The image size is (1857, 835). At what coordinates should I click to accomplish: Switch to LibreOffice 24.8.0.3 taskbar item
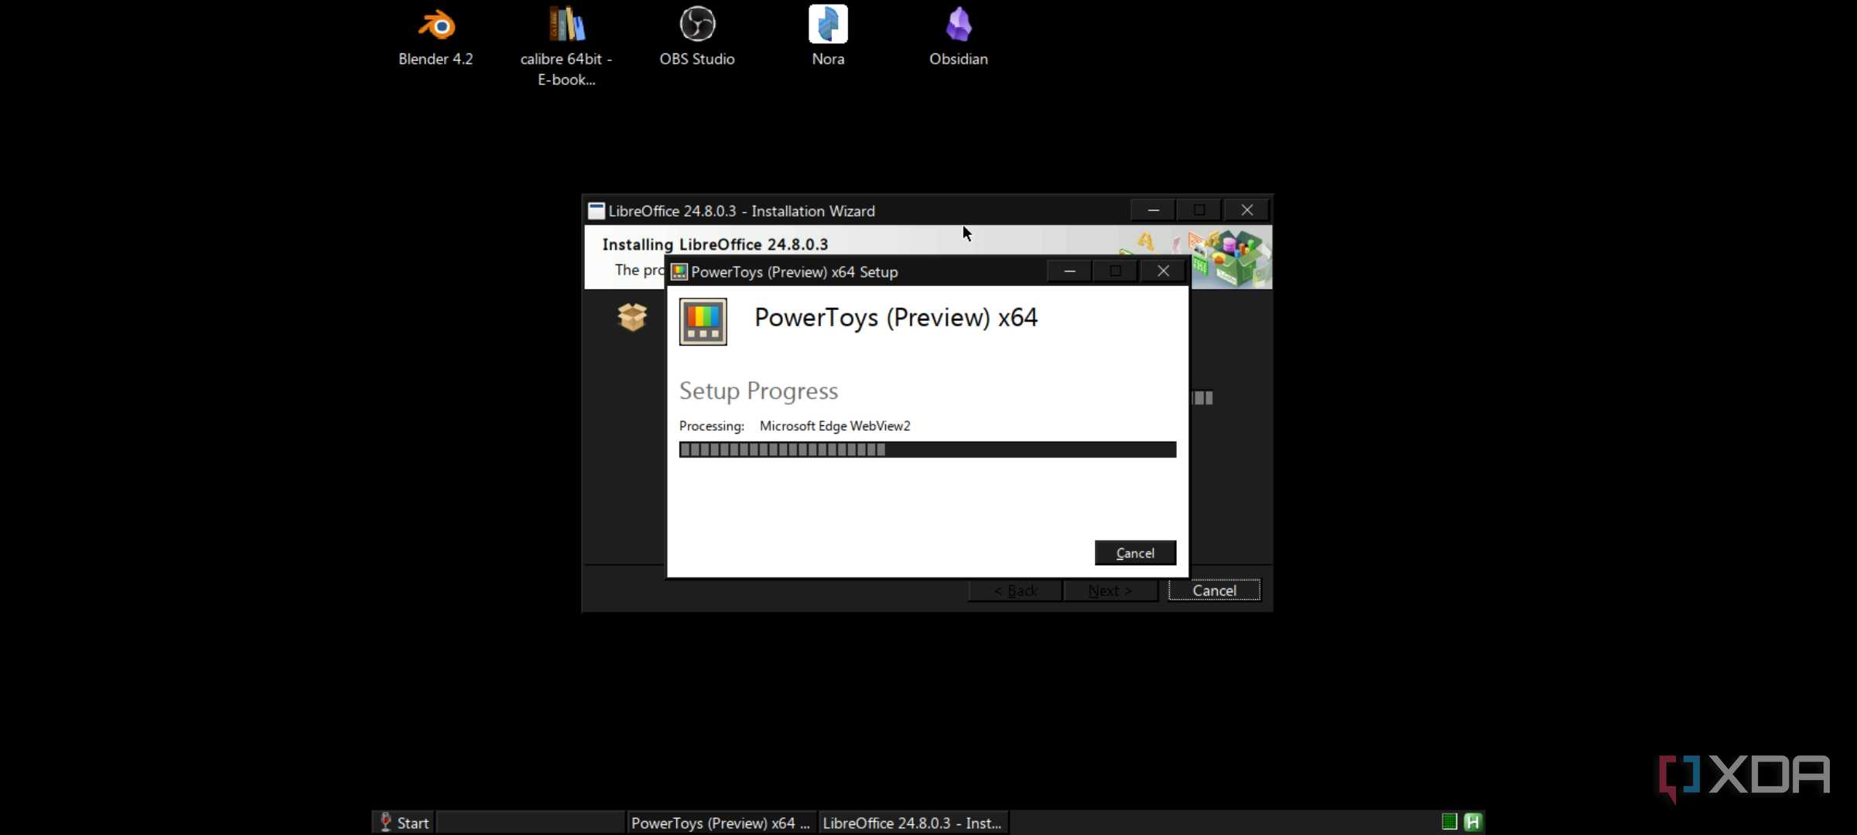coord(913,823)
